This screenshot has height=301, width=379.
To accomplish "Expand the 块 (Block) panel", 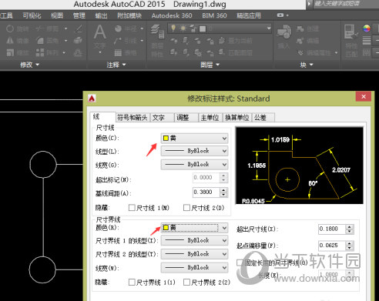I will (x=307, y=65).
